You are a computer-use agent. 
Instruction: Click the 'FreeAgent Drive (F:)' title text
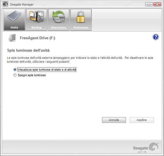click(38, 38)
